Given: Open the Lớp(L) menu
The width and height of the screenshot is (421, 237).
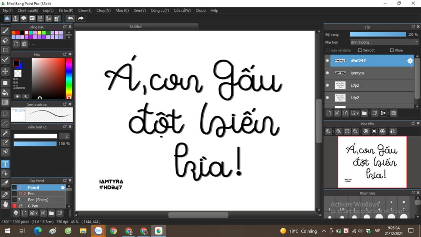Looking at the screenshot, I should 49,10.
